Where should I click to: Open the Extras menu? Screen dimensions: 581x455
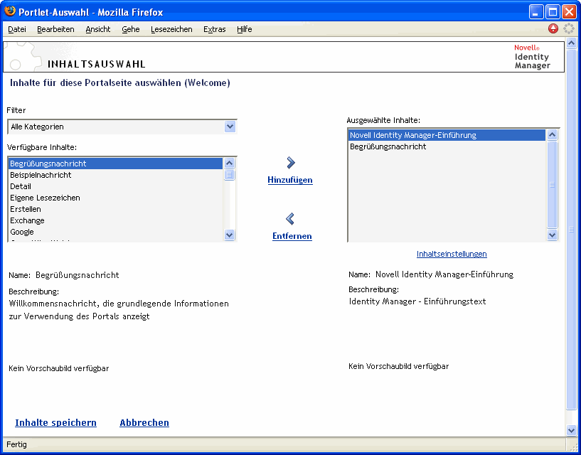click(x=215, y=29)
